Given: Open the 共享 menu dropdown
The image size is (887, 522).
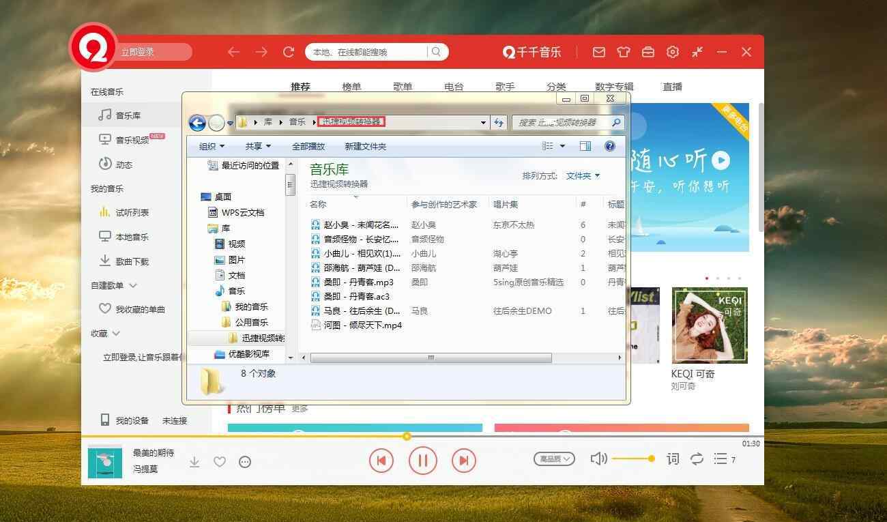Looking at the screenshot, I should point(258,146).
